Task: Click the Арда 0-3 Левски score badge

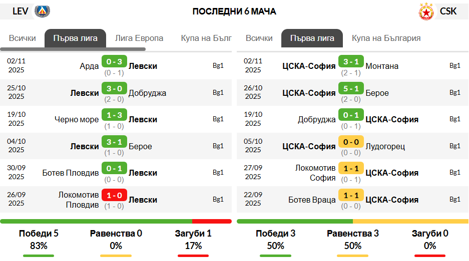Action: 114,61
